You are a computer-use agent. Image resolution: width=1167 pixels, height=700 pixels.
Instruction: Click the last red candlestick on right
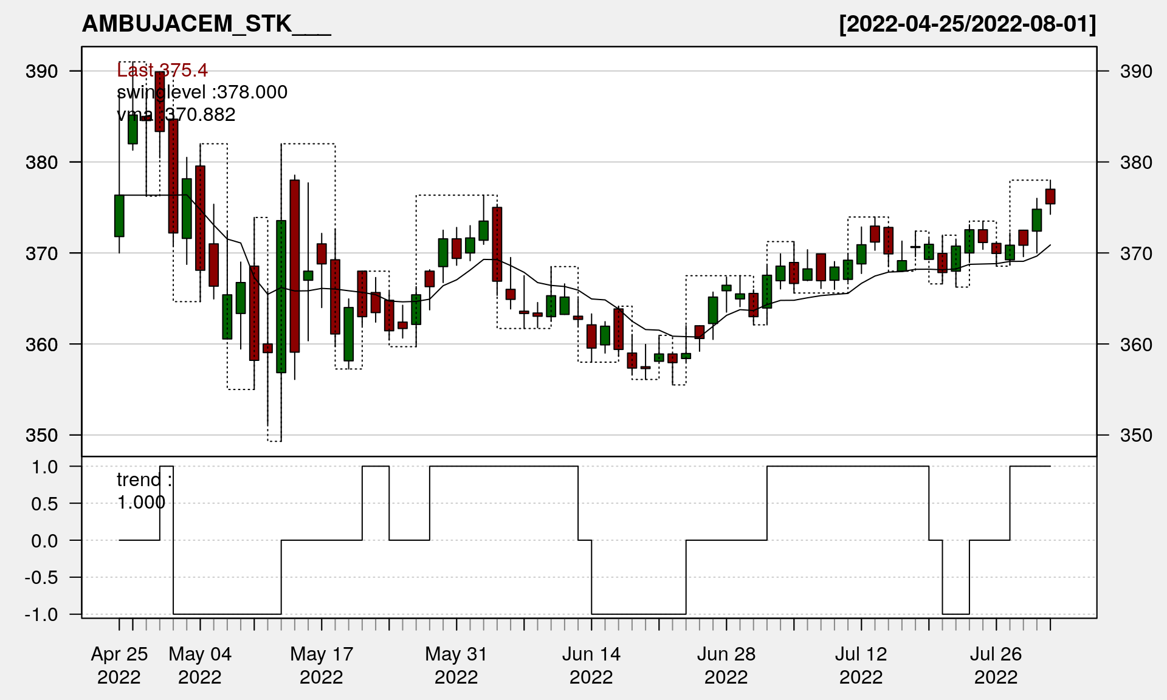point(1050,196)
